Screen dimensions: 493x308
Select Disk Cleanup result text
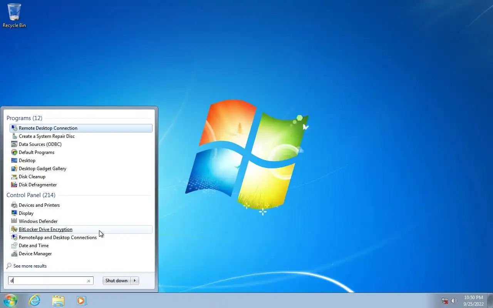pyautogui.click(x=32, y=177)
